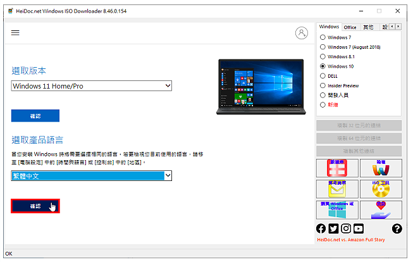Open the mailing list envelope tile

[x=337, y=189]
